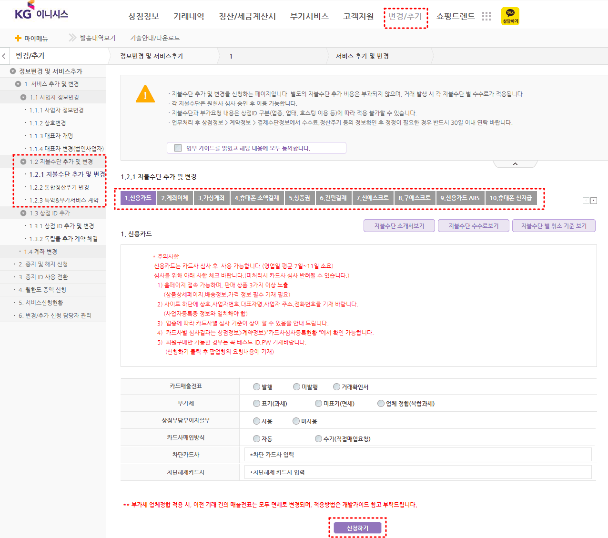
Task: Switch to the 3.가상계좌 tab
Action: (211, 198)
